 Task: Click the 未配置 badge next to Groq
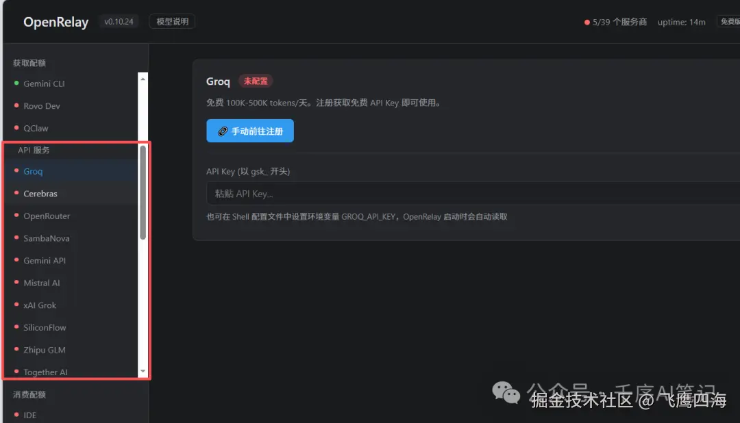point(254,81)
